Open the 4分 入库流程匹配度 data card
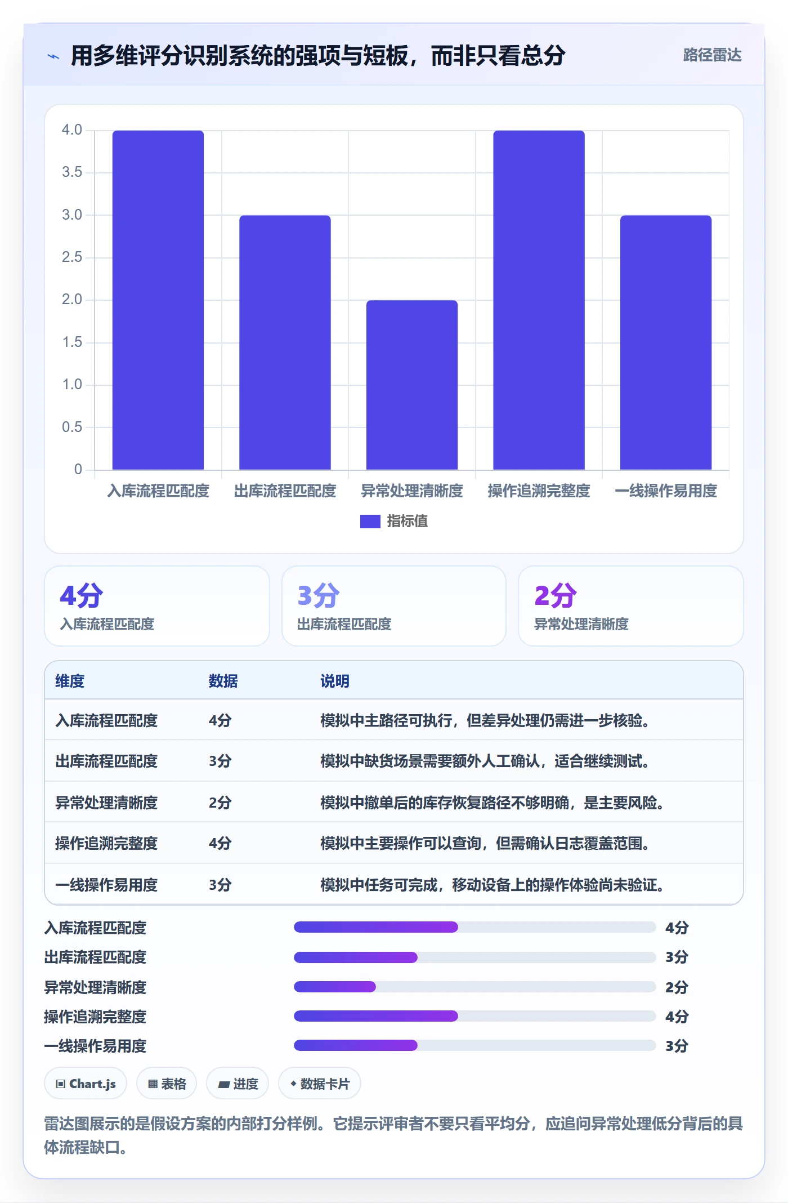The height and width of the screenshot is (1203, 788). 157,606
